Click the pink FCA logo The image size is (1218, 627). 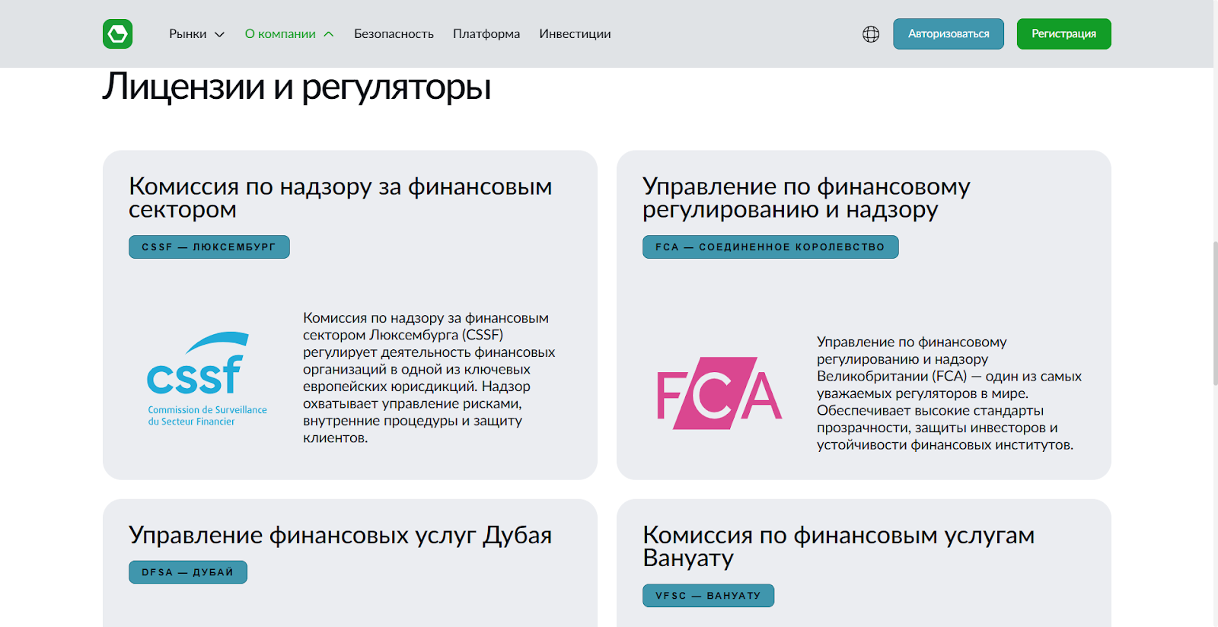tap(719, 393)
